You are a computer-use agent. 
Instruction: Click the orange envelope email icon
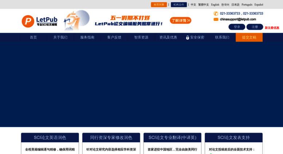(216, 19)
